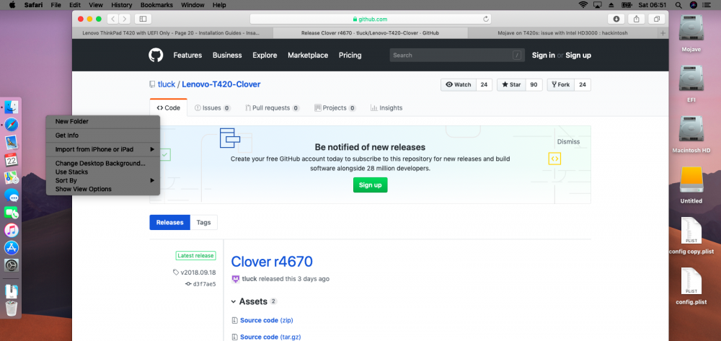Reload the page in the address bar
721x341 pixels.
485,19
